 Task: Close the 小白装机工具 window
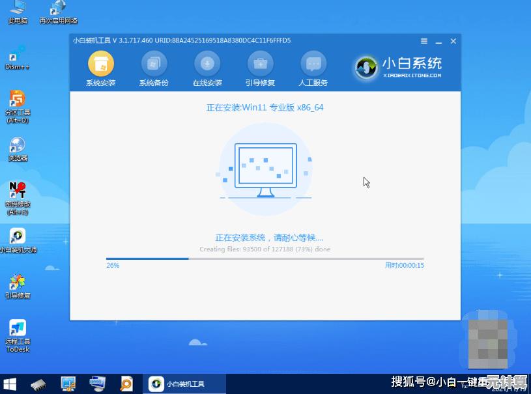[453, 41]
